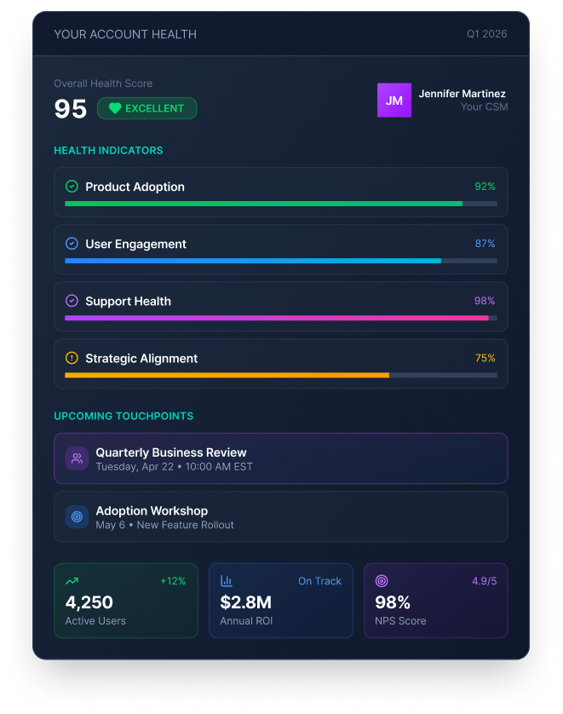Click the 4.9/5 rating text
This screenshot has width=563, height=714.
pos(485,581)
